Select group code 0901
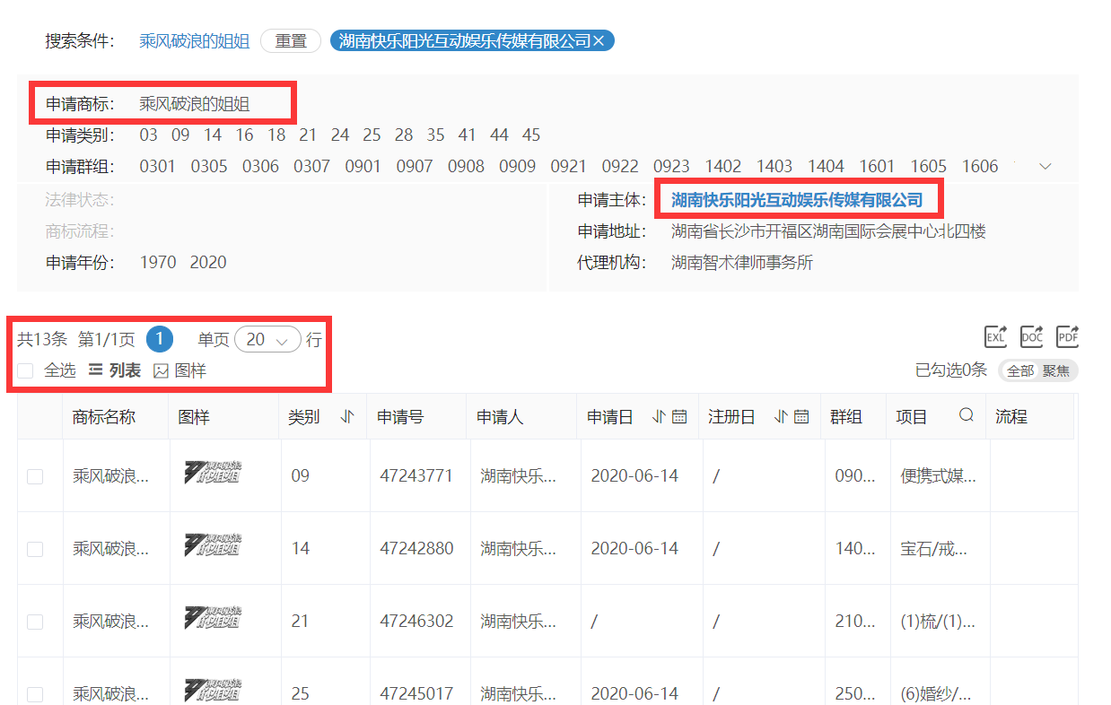The image size is (1111, 705). coord(363,166)
